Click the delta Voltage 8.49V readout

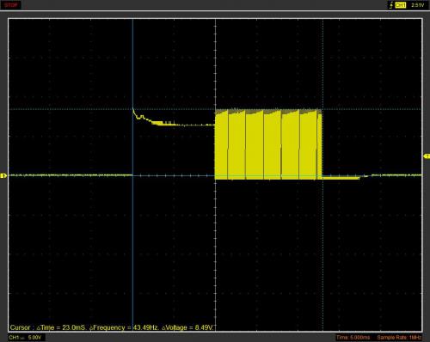[187, 327]
